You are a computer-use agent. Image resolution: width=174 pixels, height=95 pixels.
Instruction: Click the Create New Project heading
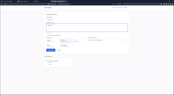pyautogui.click(x=51, y=14)
